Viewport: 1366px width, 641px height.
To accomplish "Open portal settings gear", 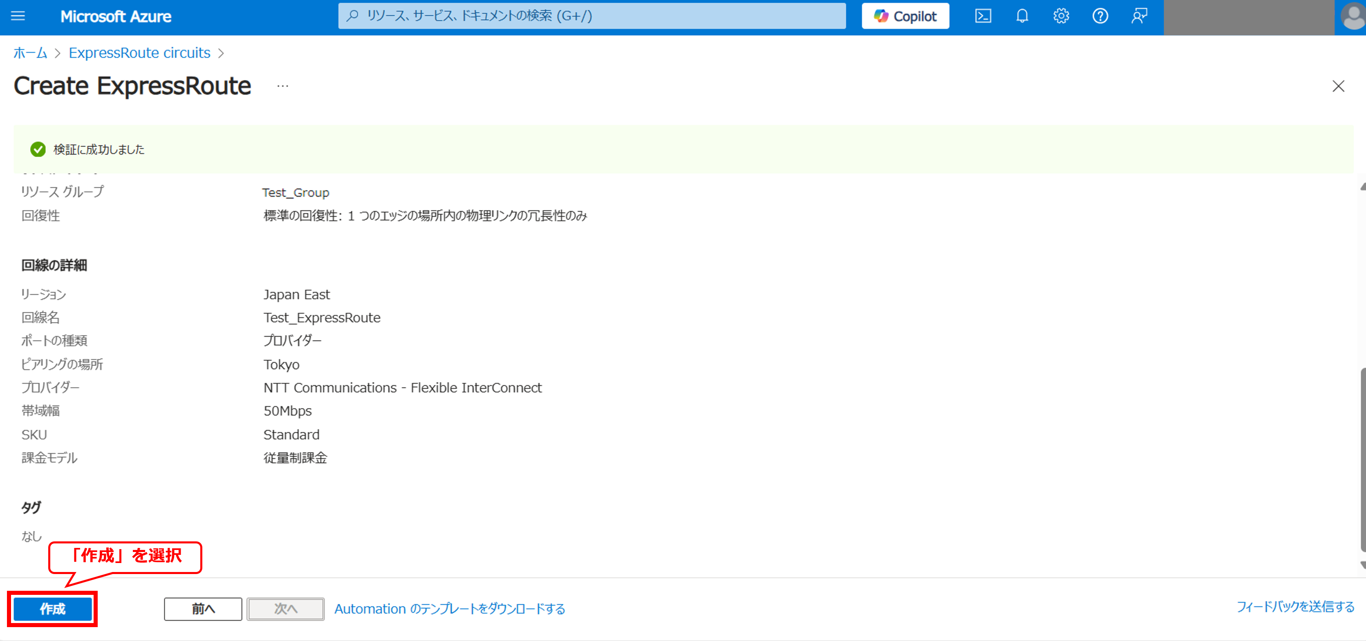I will coord(1061,16).
